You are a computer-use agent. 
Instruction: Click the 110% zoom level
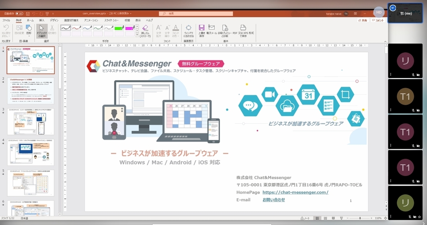point(378,218)
